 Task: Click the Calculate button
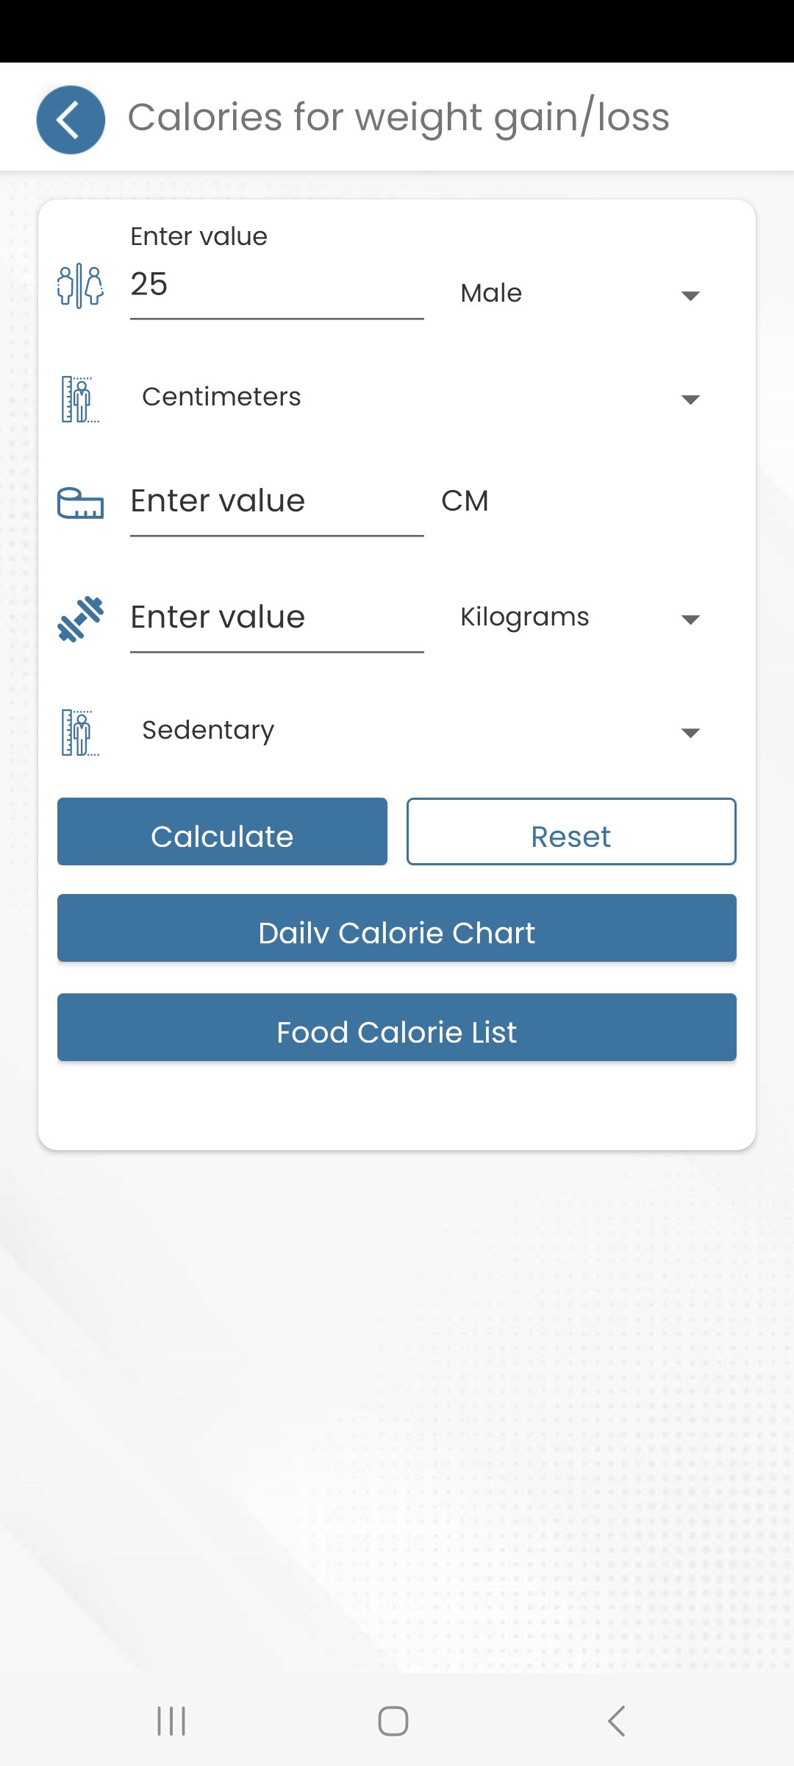pyautogui.click(x=222, y=831)
